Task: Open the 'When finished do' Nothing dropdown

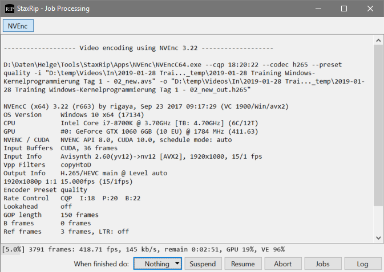Action: tap(157, 263)
